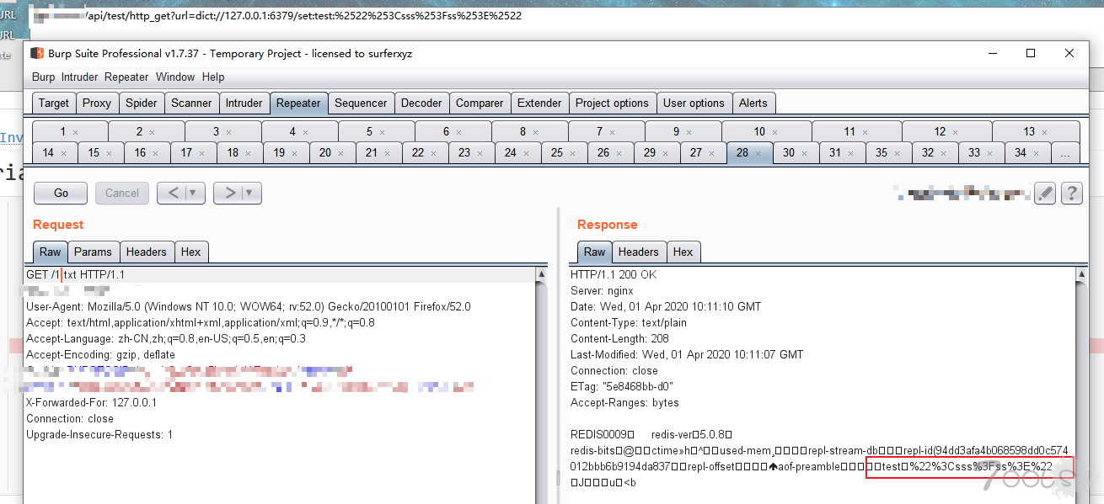Click the request scrollbar up arrow
Screen dimensions: 1104x504
coord(541,274)
